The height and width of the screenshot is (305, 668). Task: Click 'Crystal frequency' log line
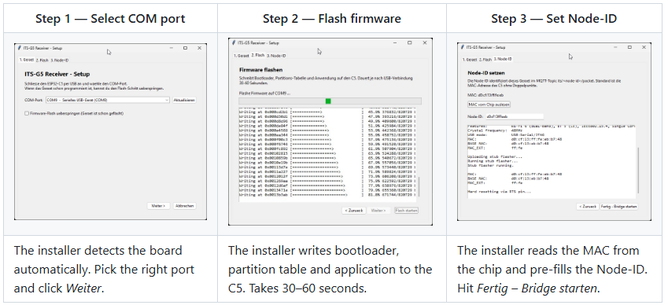point(496,130)
